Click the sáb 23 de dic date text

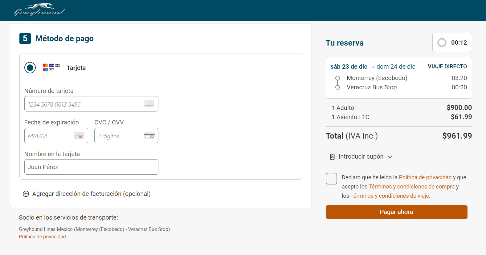pyautogui.click(x=349, y=67)
